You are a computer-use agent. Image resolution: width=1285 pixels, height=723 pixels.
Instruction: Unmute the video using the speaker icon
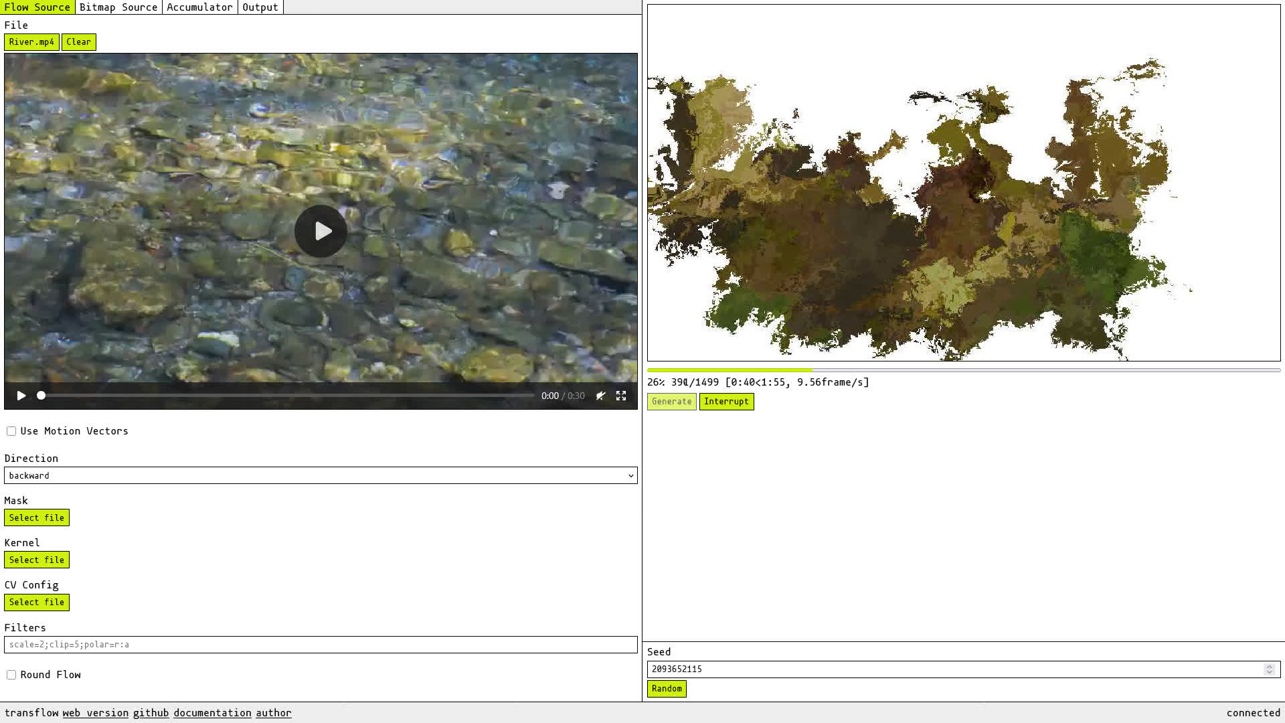[600, 396]
